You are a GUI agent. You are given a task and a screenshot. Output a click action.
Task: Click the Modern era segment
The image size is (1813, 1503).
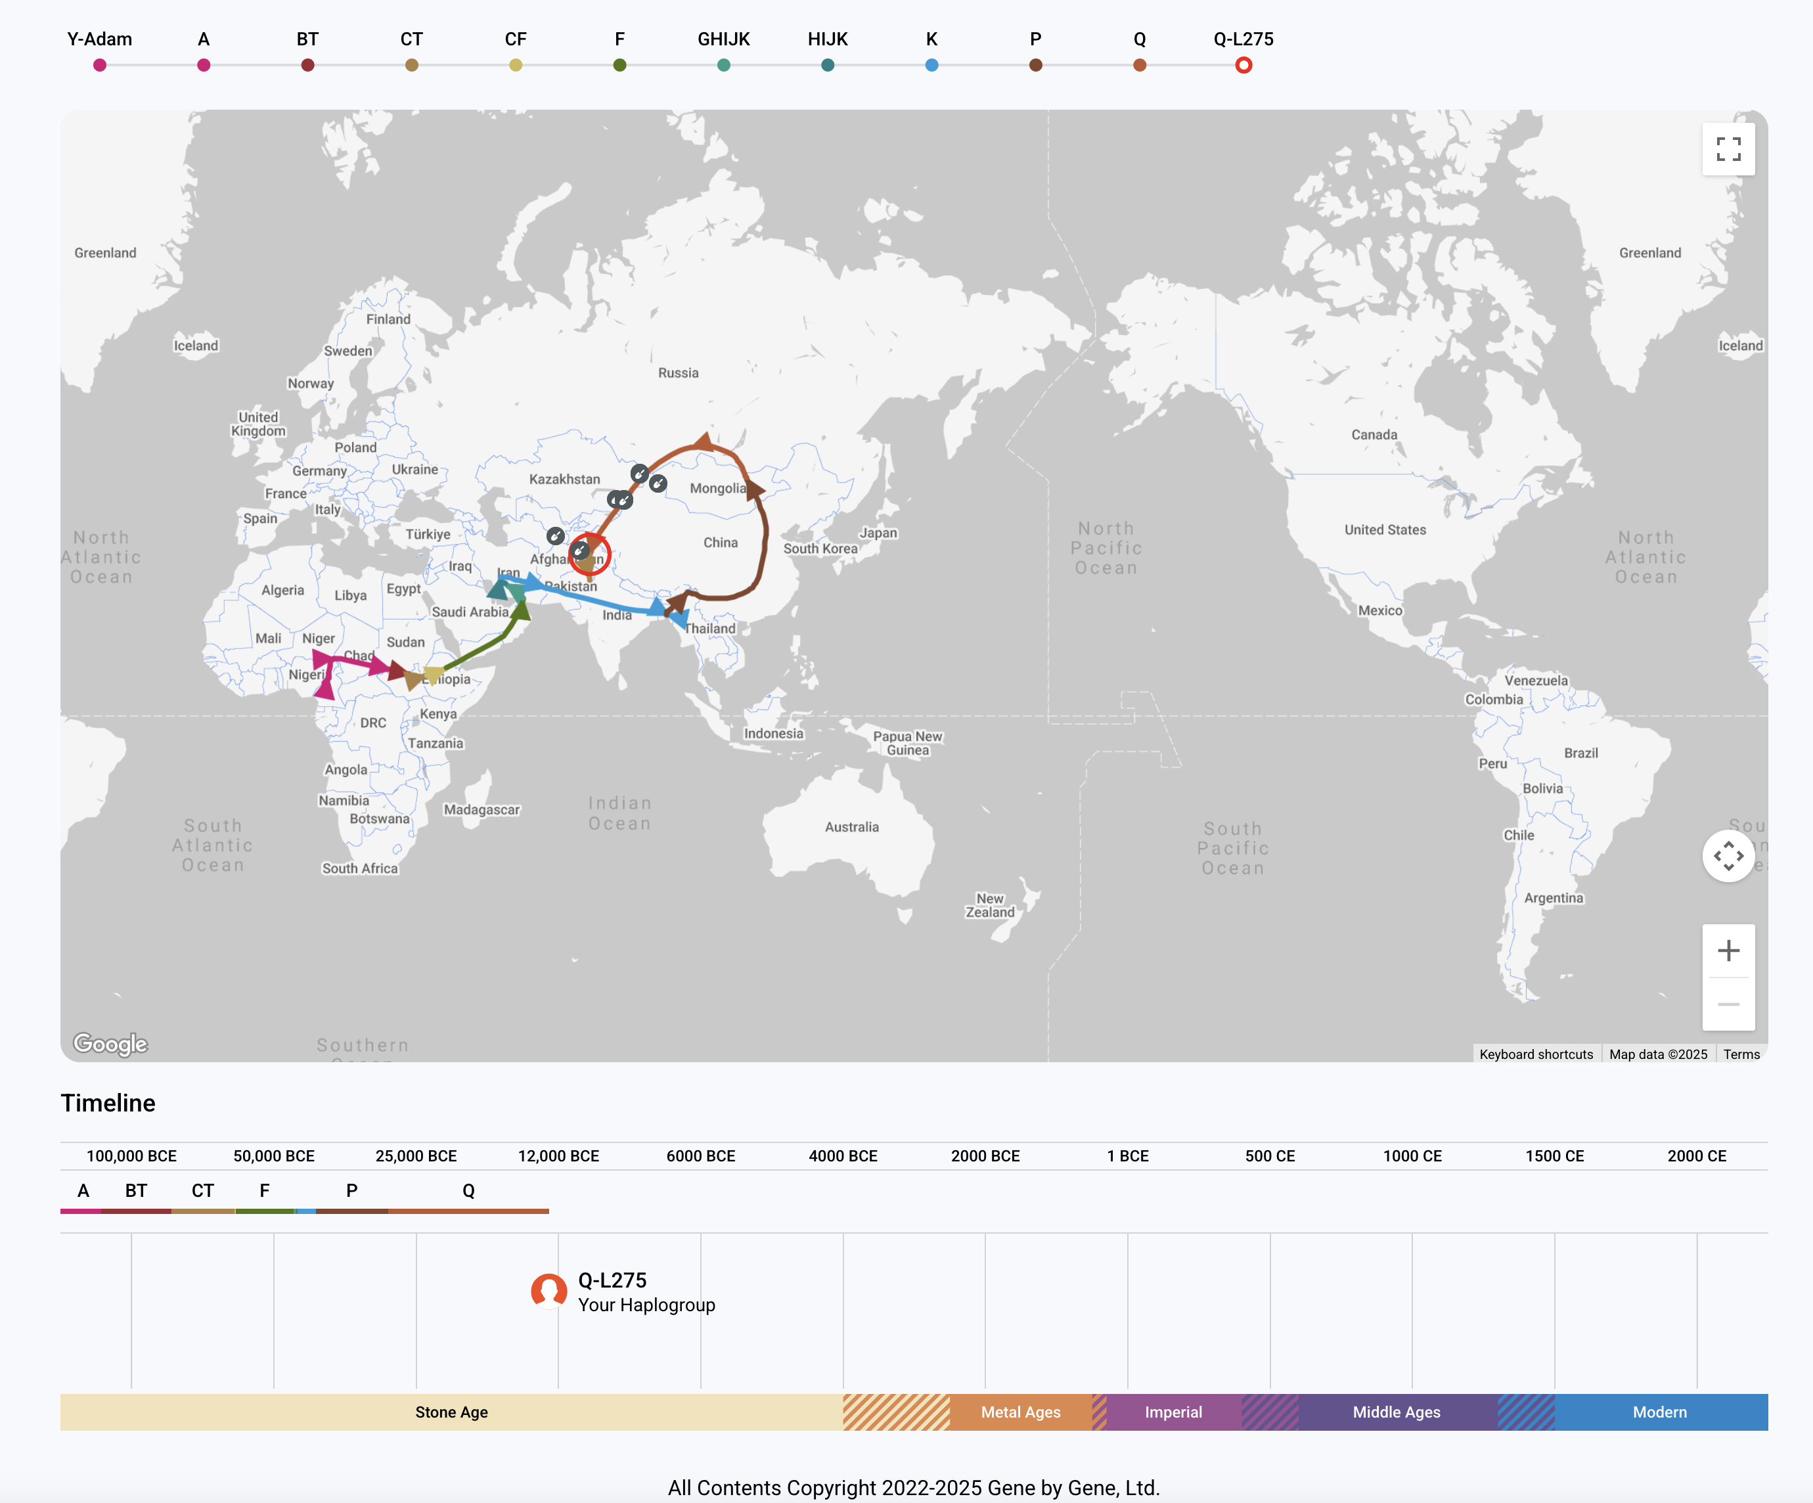(1659, 1412)
